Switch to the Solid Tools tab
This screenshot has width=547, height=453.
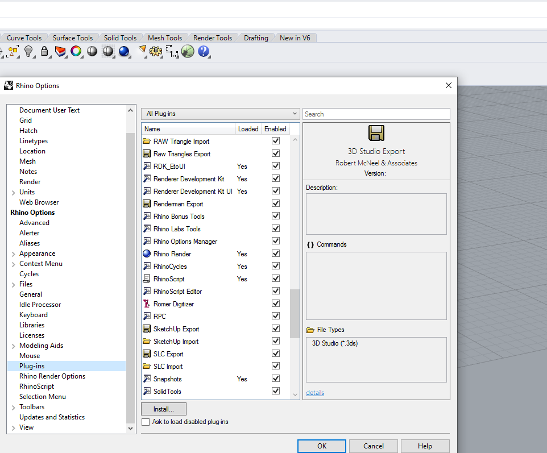[120, 38]
